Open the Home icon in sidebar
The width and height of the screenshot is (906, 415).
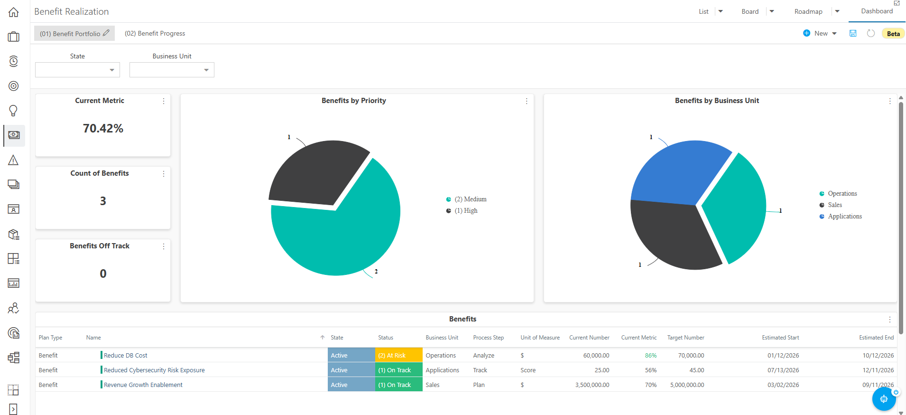coord(13,12)
